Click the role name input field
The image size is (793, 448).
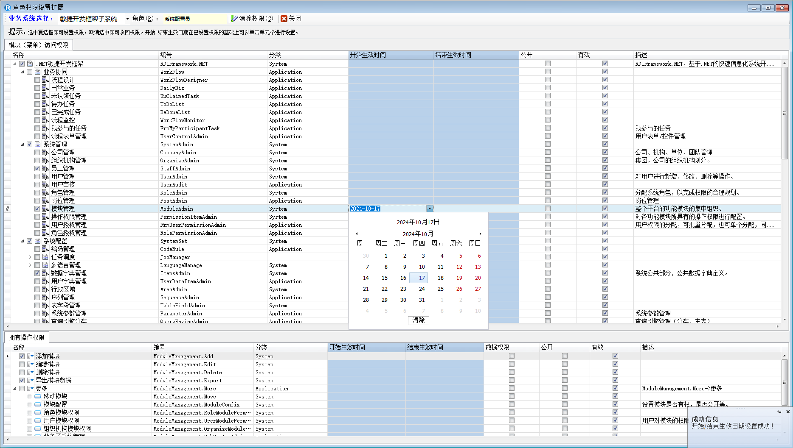tap(195, 19)
